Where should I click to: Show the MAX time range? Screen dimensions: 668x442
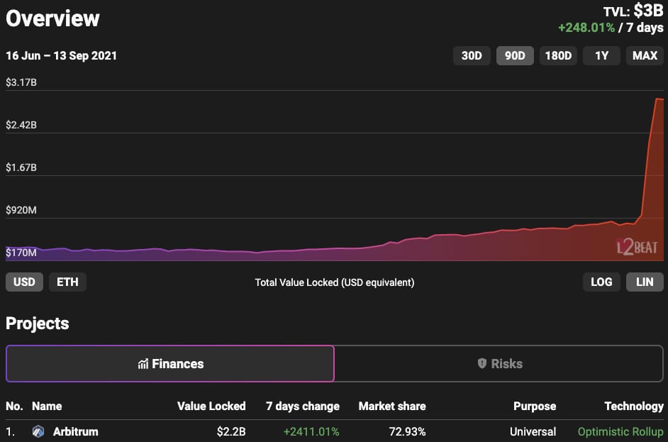[645, 56]
